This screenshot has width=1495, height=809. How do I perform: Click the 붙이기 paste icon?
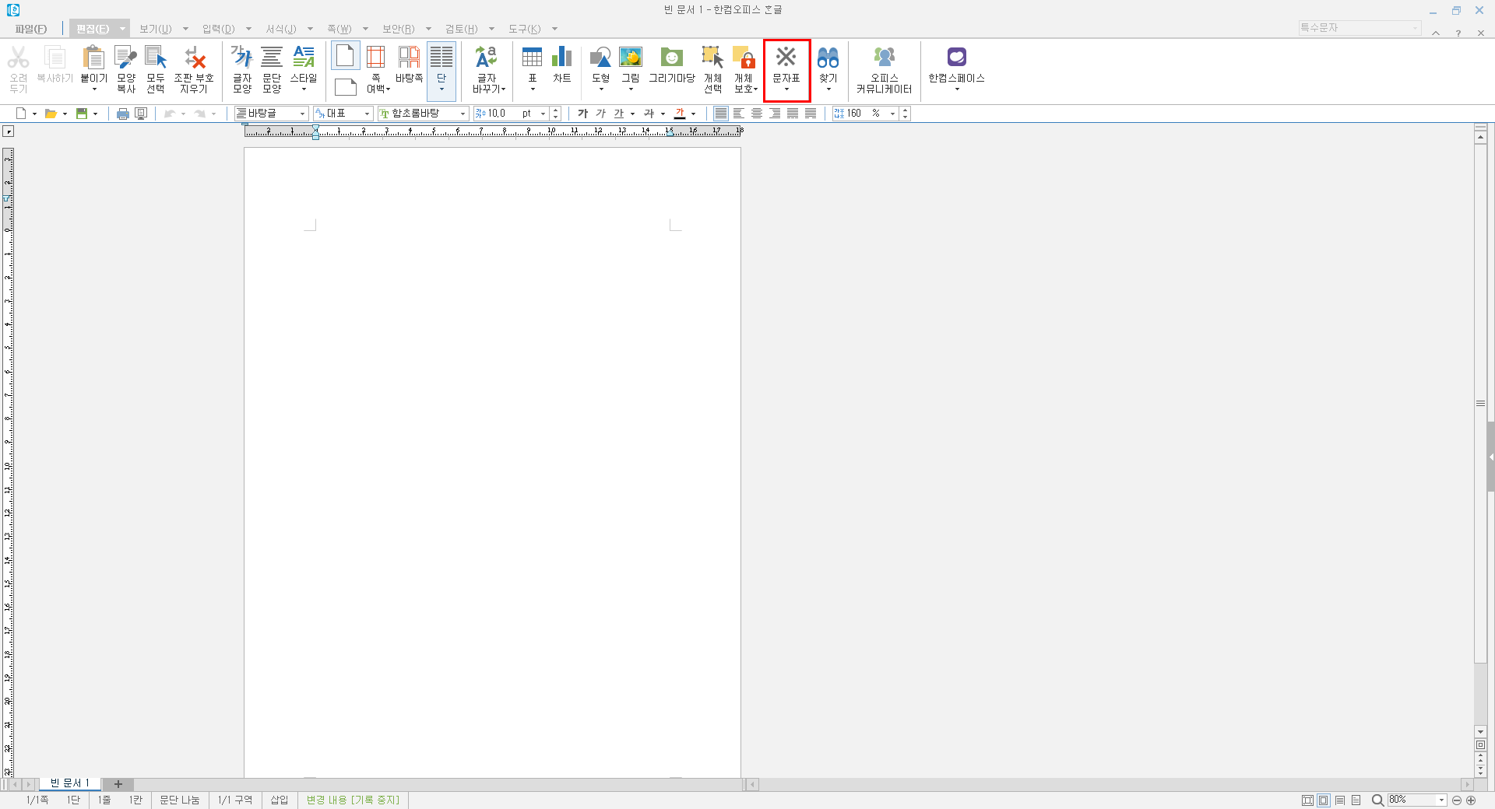click(93, 58)
